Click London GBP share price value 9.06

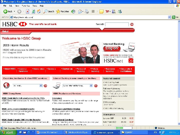pos(124,118)
